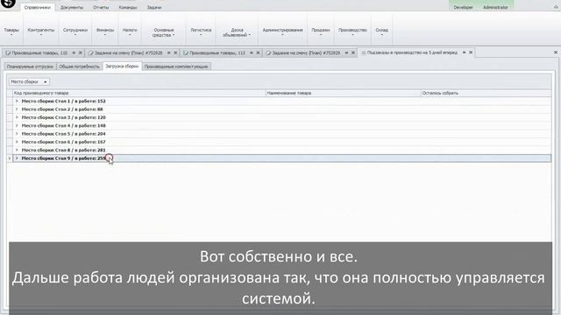Open the Продажи ribbon dropdown
This screenshot has width=561, height=315.
tap(320, 31)
